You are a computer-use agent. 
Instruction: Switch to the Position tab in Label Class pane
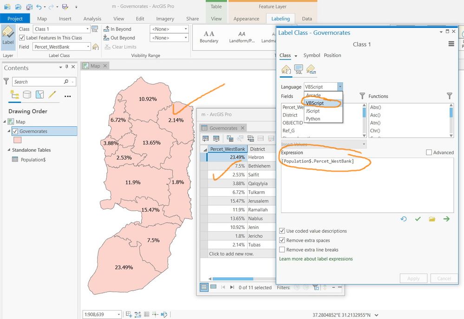tap(332, 55)
